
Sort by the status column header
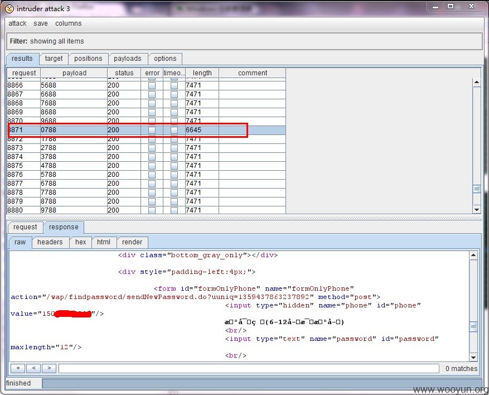point(124,73)
